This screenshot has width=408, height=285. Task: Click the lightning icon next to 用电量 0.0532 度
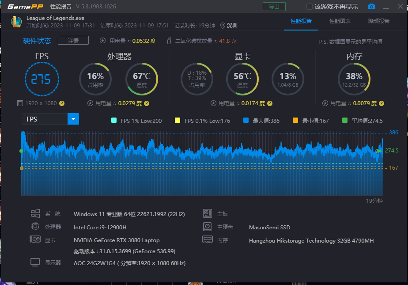point(103,41)
